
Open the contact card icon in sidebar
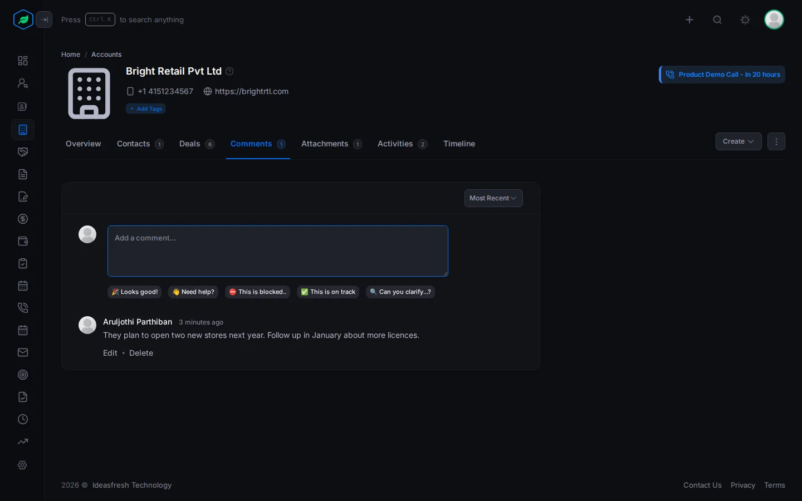tap(23, 106)
